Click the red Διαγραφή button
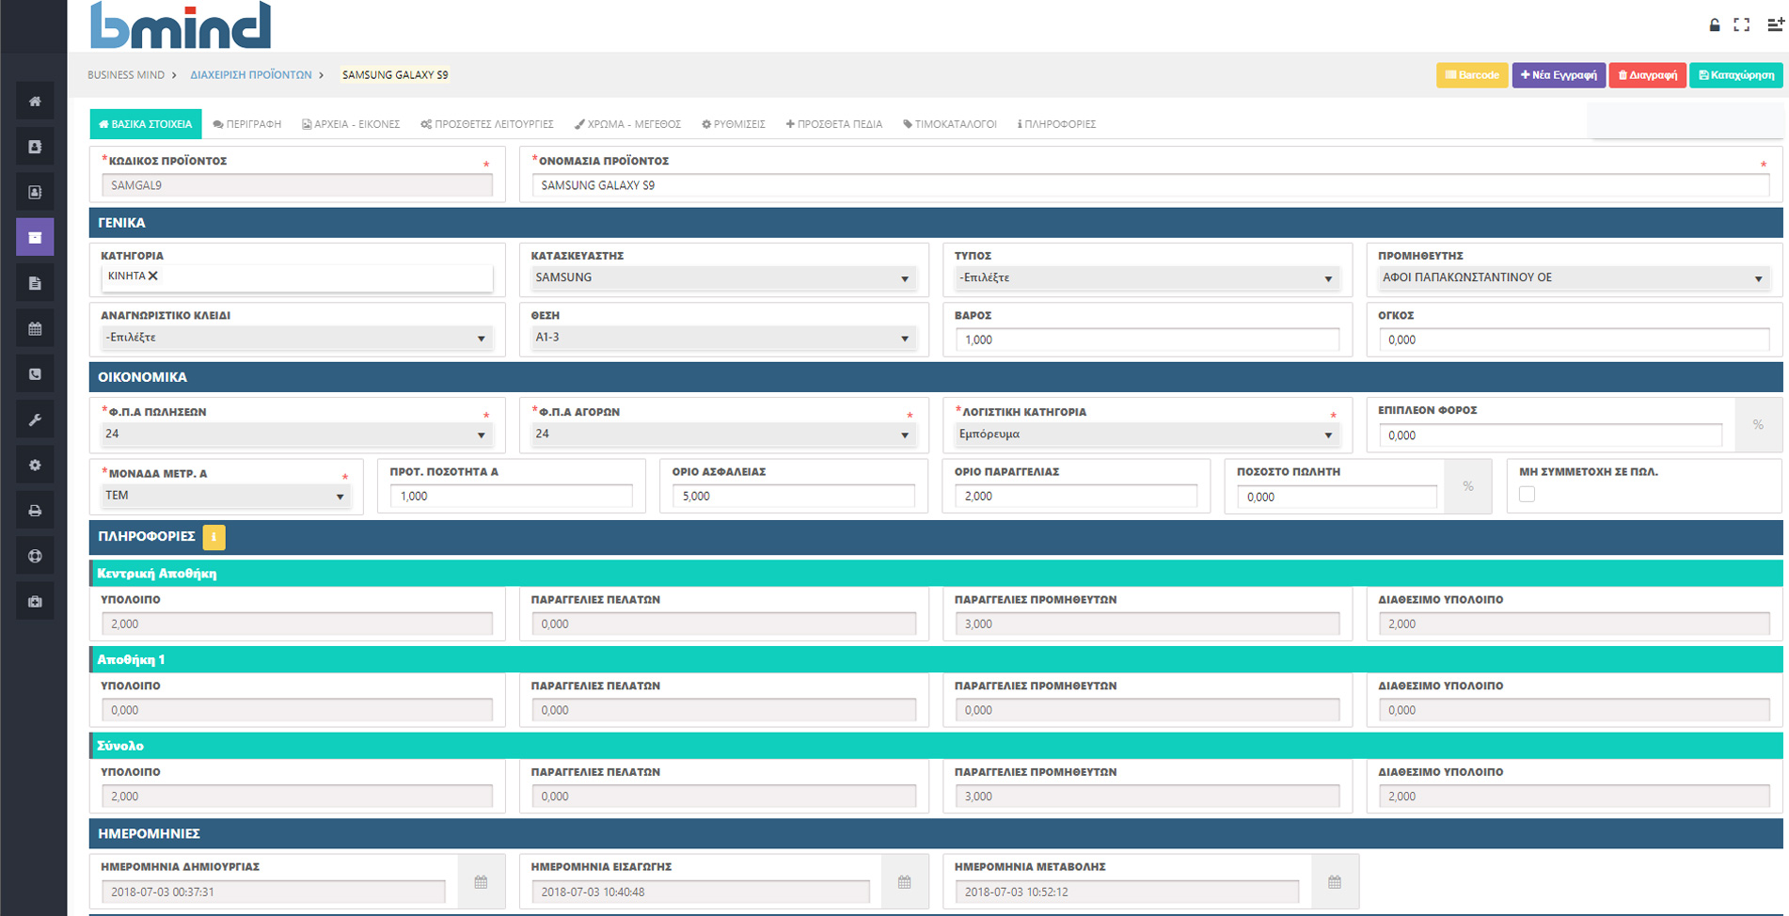 click(x=1647, y=75)
